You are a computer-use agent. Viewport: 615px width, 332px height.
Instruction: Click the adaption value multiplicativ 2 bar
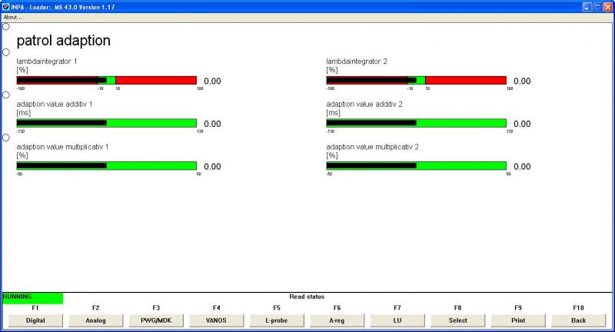(x=416, y=165)
